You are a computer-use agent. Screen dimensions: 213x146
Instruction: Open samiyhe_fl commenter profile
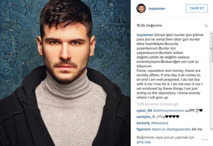click(x=145, y=117)
